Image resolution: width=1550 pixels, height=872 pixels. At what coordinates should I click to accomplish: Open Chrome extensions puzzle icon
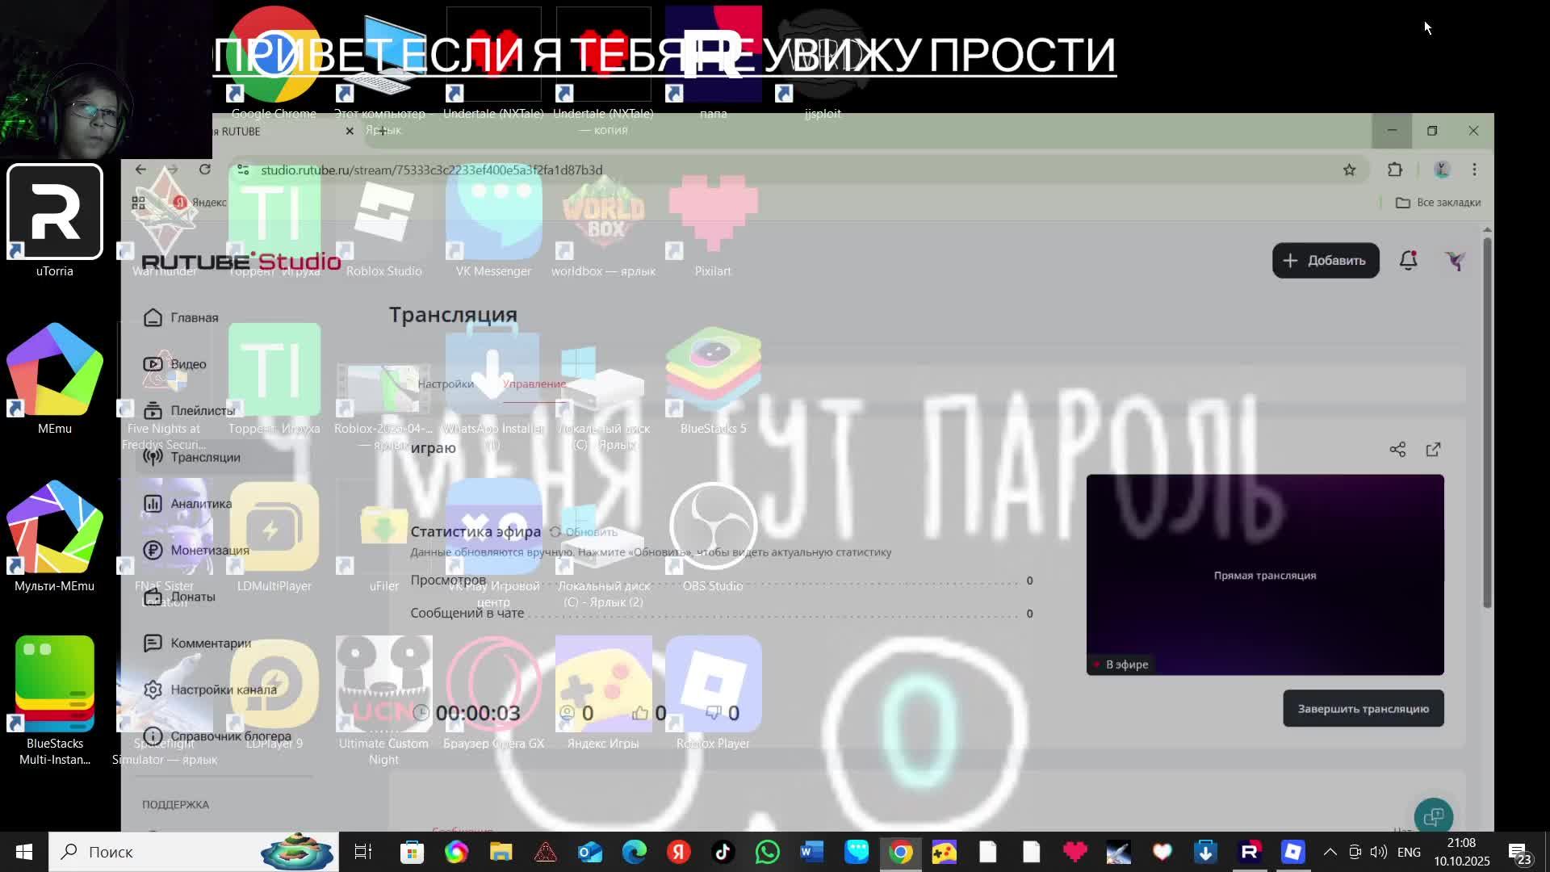tap(1395, 170)
